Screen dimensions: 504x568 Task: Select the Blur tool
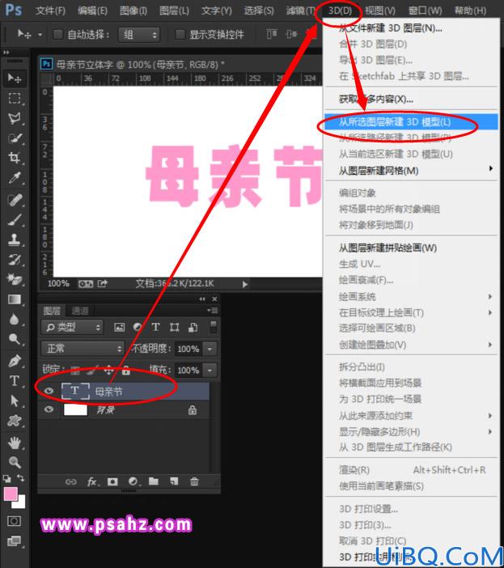(x=15, y=319)
